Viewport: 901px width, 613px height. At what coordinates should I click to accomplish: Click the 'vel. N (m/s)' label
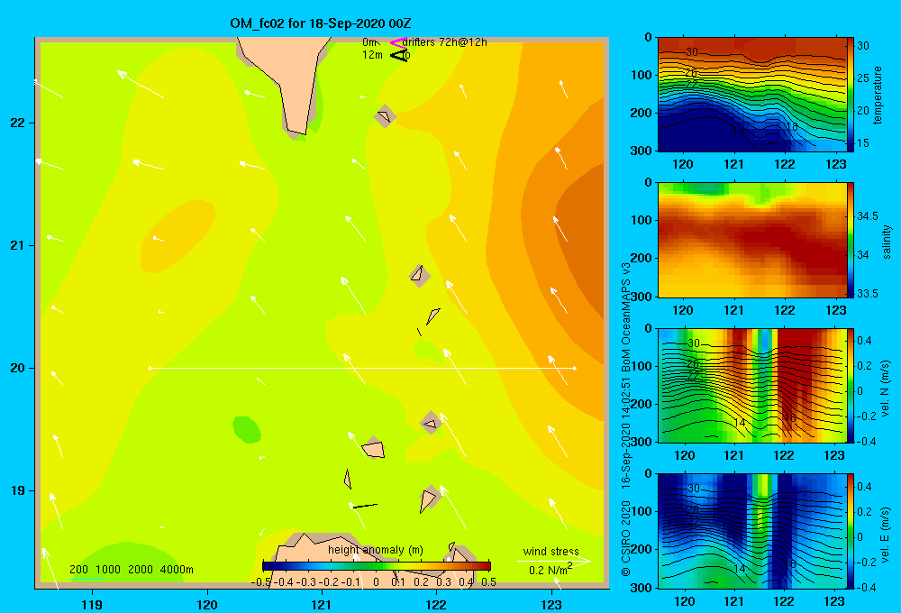coord(885,389)
